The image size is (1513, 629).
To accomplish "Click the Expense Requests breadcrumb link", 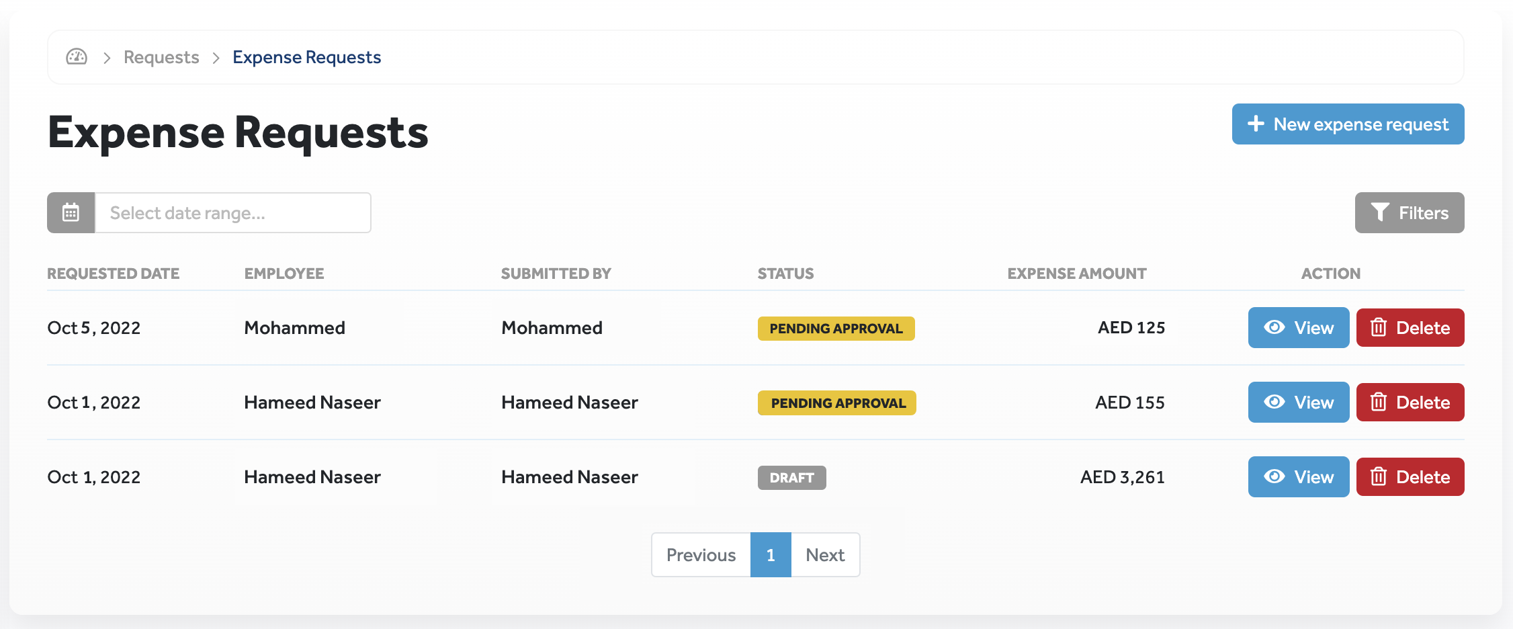I will [x=306, y=57].
